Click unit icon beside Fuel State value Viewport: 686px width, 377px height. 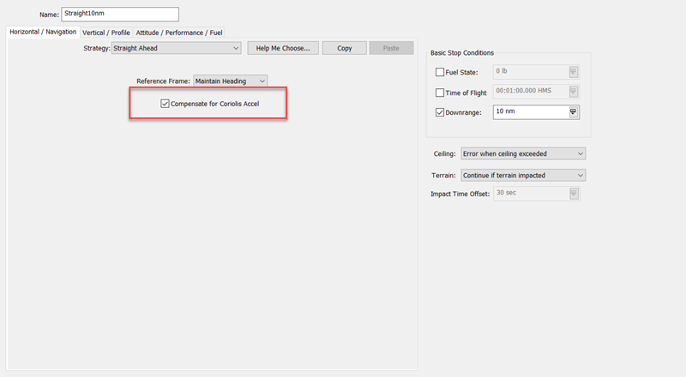click(x=573, y=72)
